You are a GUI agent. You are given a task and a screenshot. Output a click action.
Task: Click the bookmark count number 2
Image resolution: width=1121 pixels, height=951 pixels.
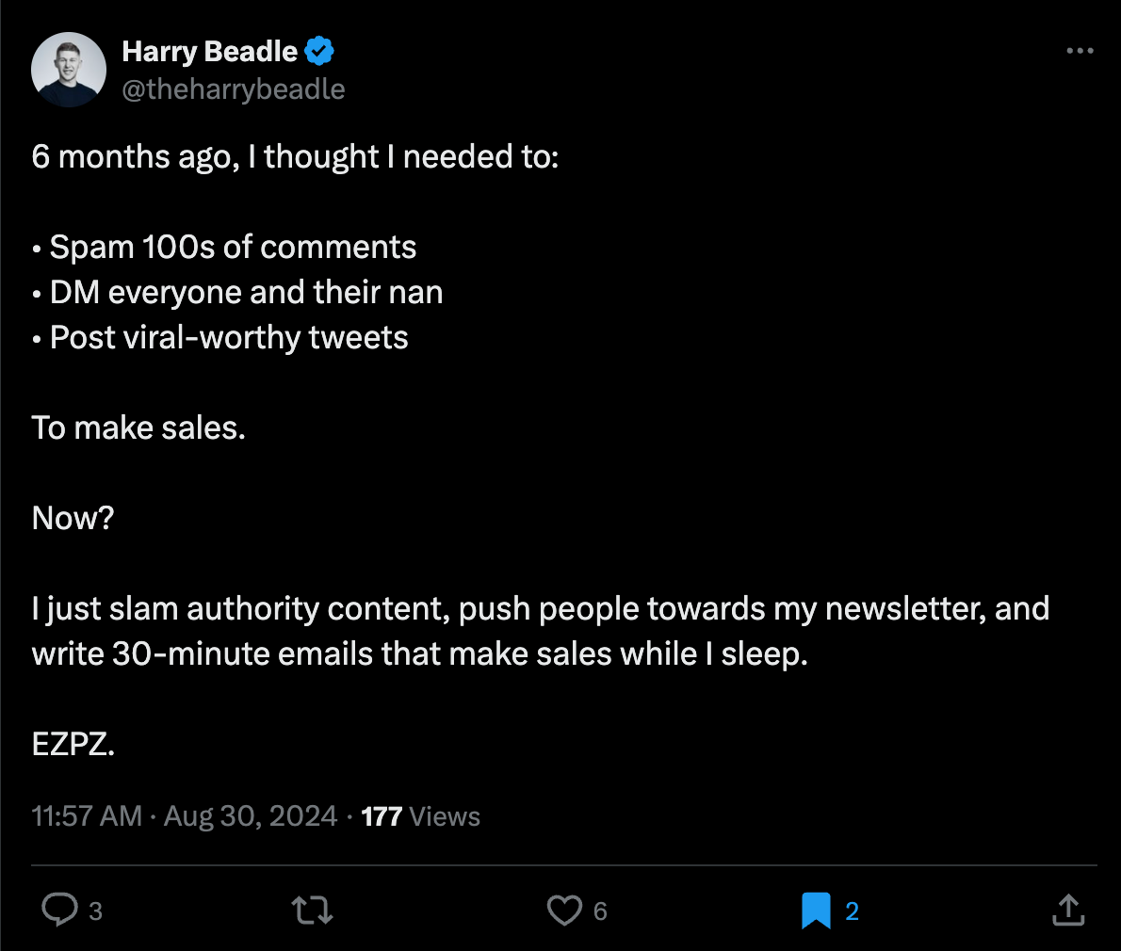tap(852, 911)
